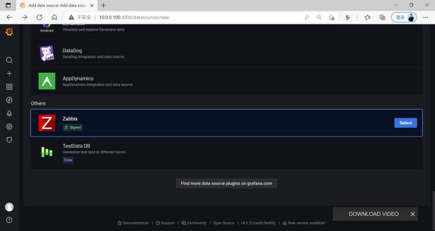
Task: Open the Grafana search icon in sidebar
Action: coord(9,60)
